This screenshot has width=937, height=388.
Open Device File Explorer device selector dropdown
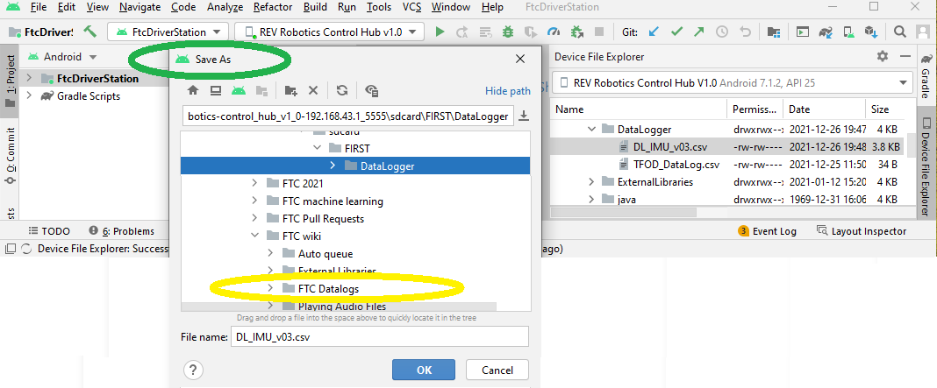(x=732, y=83)
